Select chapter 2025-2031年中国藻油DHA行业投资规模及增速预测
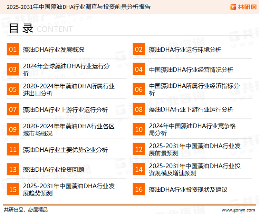The height and width of the screenshot is (214, 259). [x=195, y=170]
